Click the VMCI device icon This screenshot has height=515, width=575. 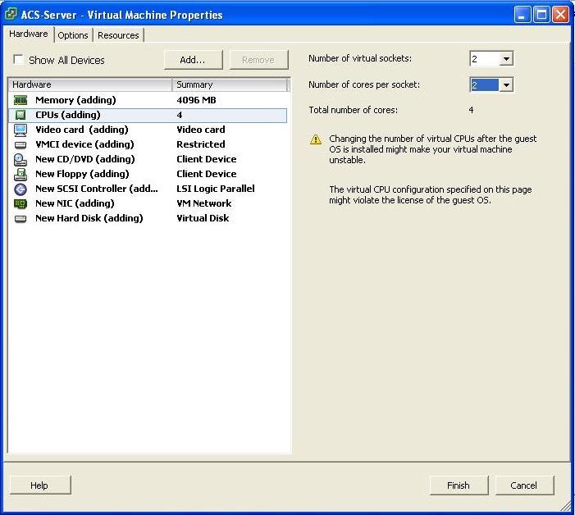click(21, 144)
